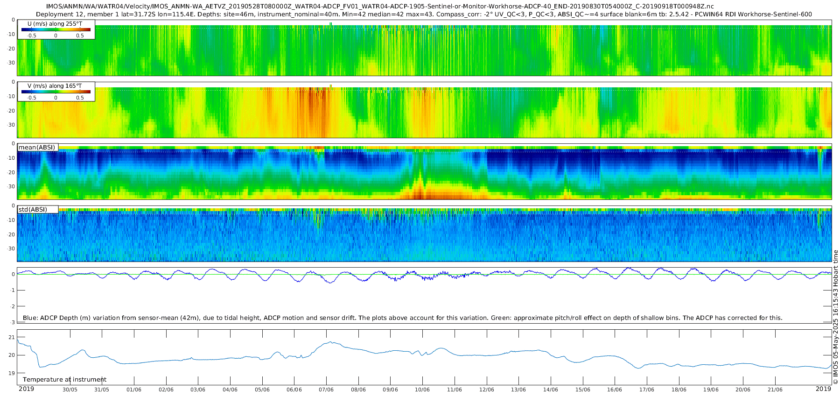Select the mean(ABSI) panel label
Viewport: 840px width, 397px height.
[37, 148]
